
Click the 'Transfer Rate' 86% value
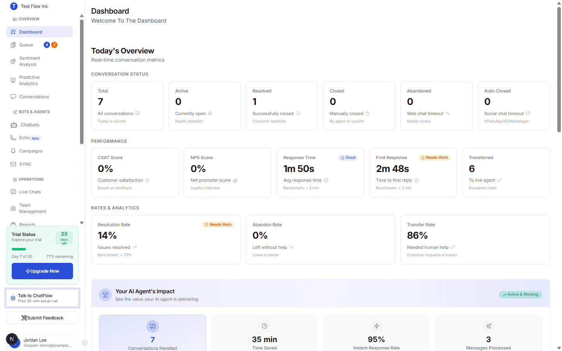(x=417, y=236)
